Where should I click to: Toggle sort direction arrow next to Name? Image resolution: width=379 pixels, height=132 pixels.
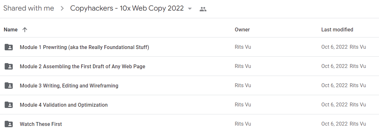25,29
